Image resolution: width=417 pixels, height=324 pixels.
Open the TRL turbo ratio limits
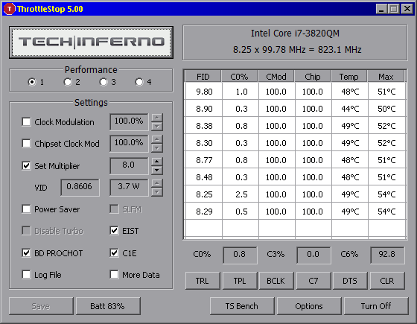pyautogui.click(x=203, y=281)
